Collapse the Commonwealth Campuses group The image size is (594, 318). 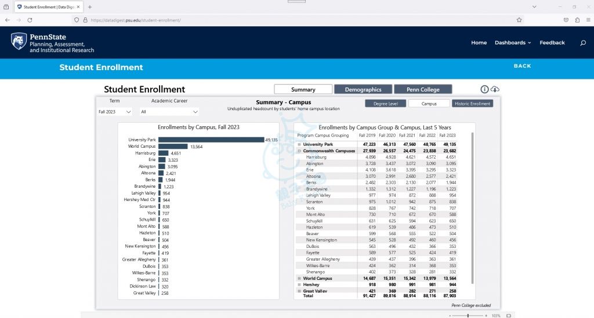[x=299, y=151]
